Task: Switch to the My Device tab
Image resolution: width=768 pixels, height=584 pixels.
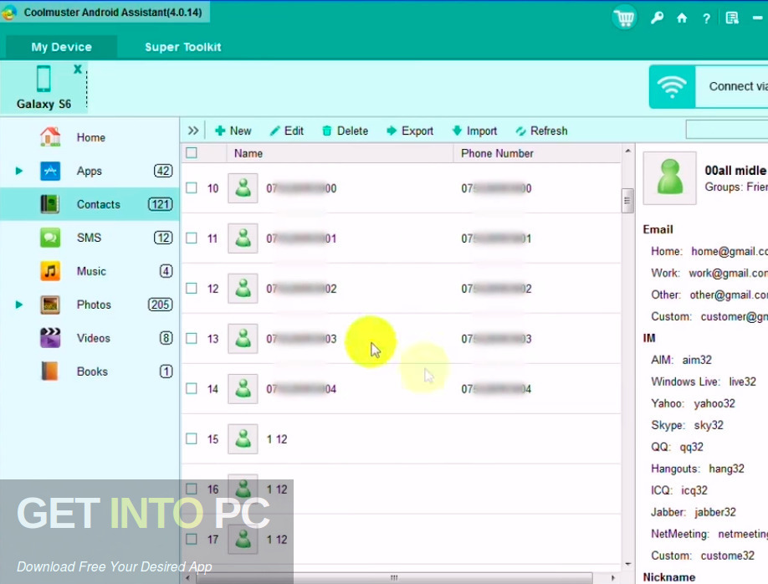Action: 61,47
